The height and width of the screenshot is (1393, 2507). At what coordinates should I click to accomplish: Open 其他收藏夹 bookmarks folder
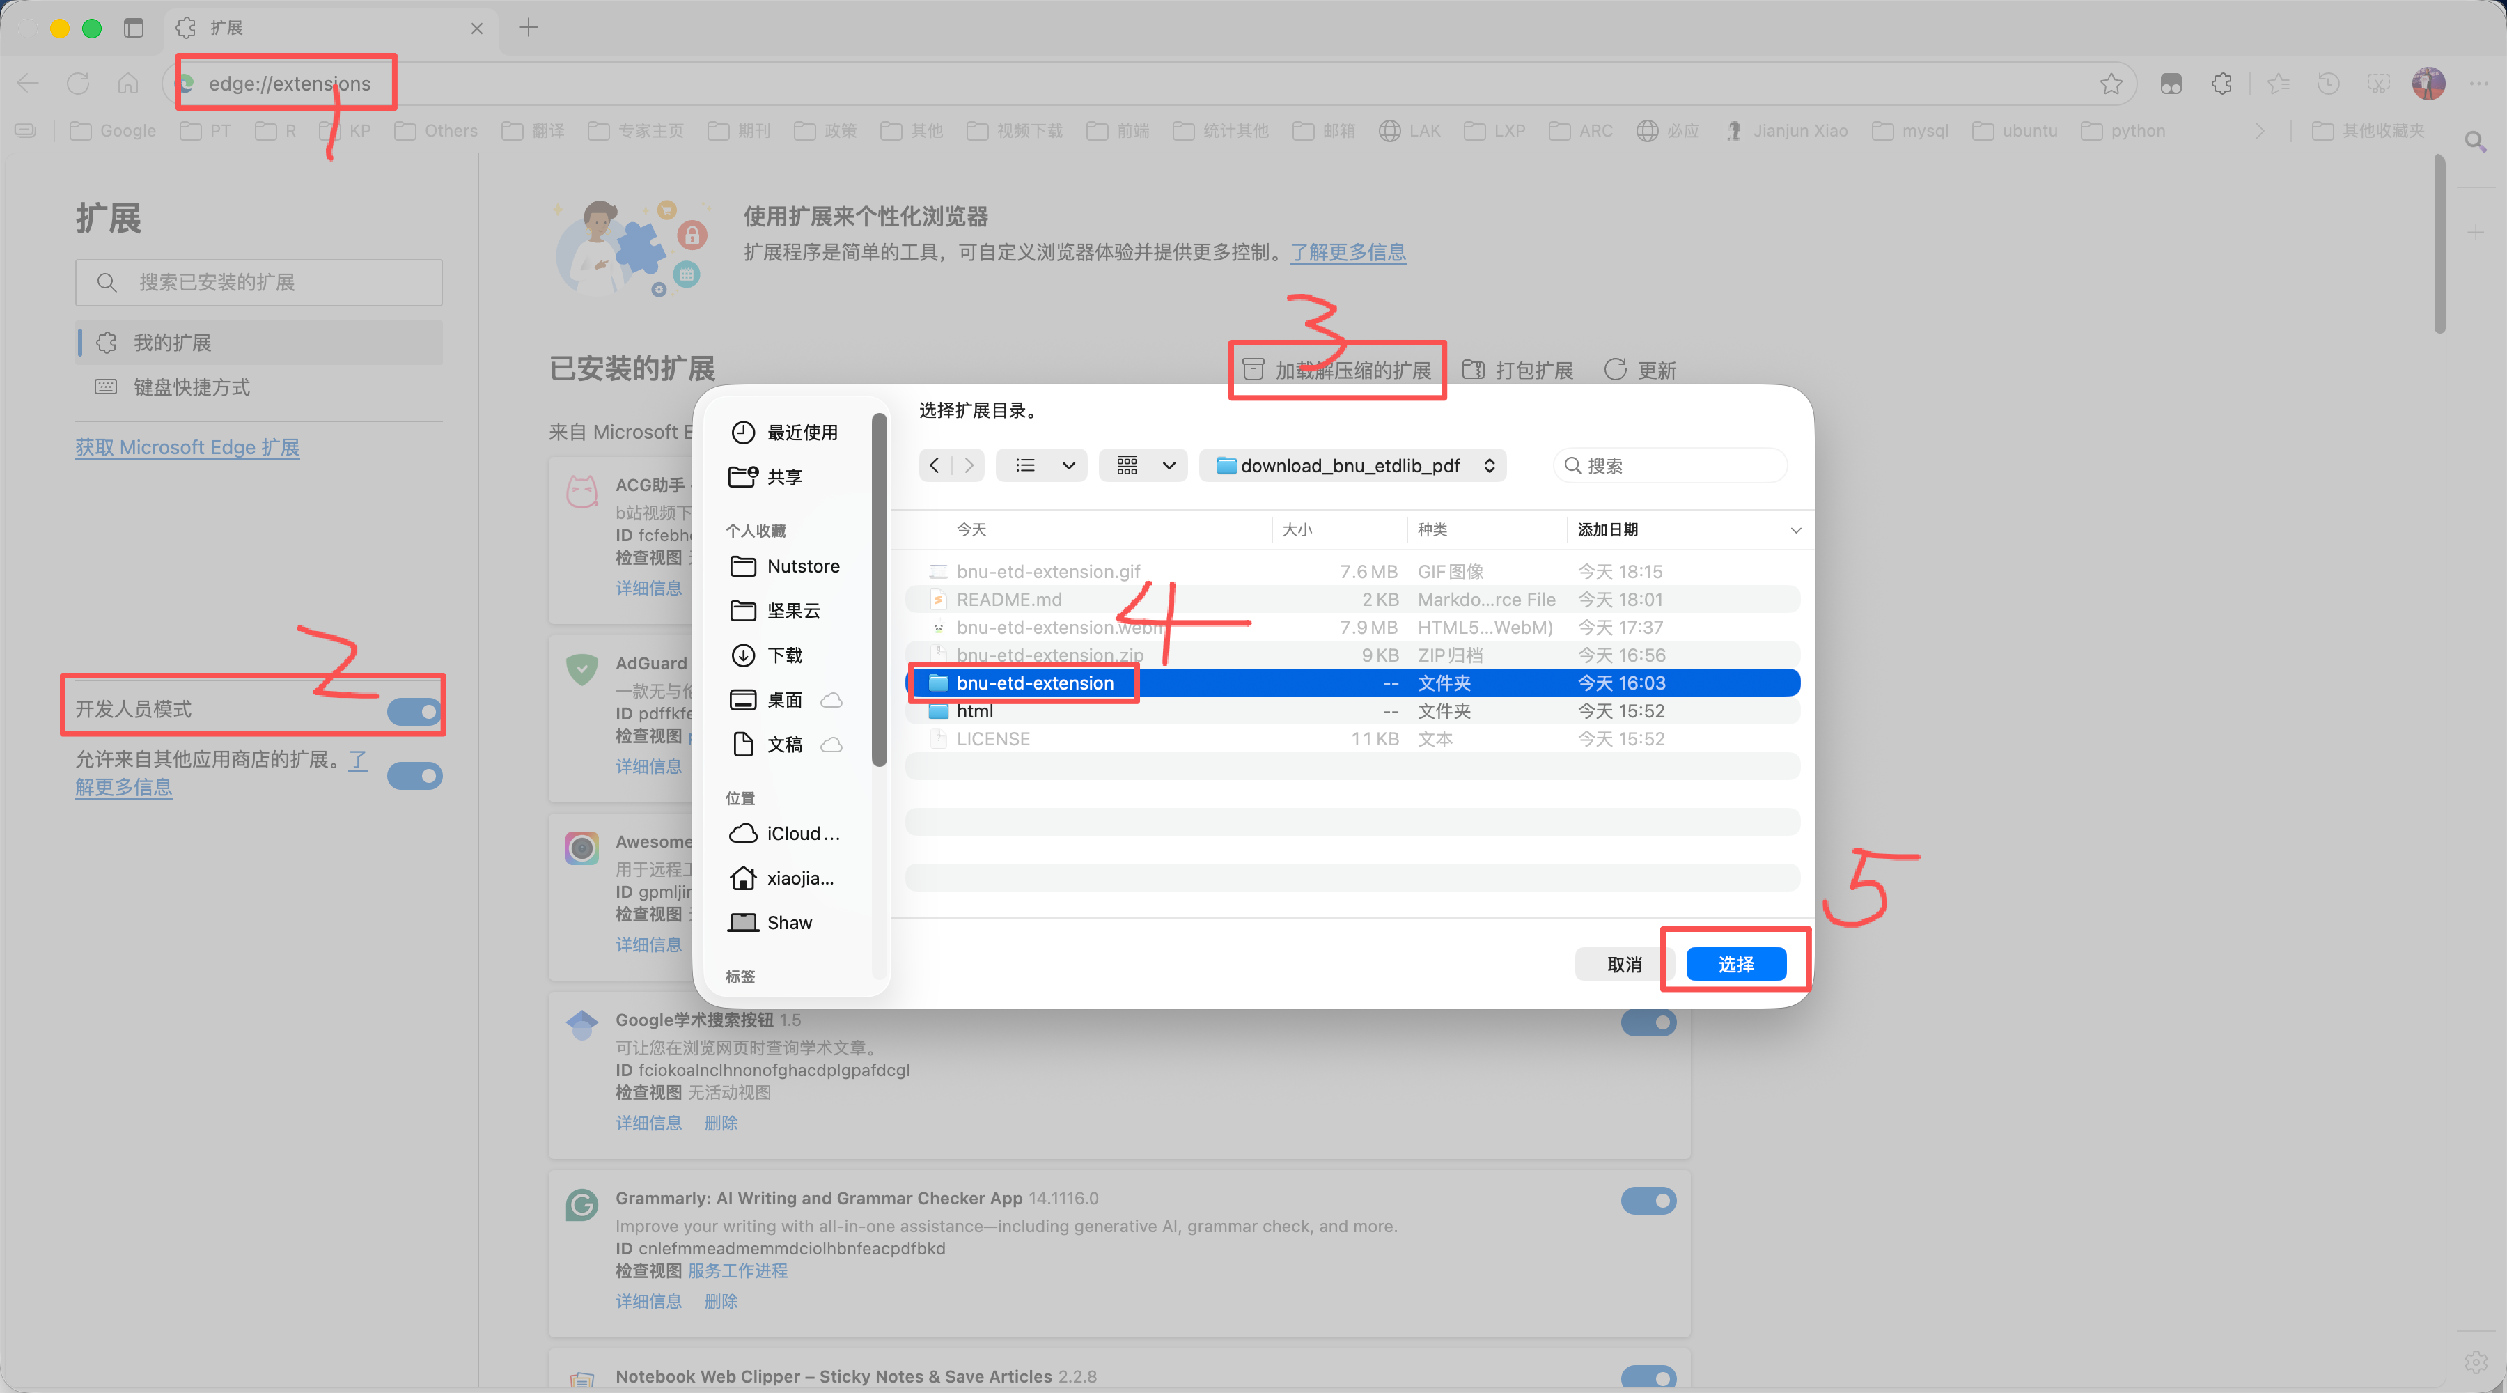(2369, 130)
